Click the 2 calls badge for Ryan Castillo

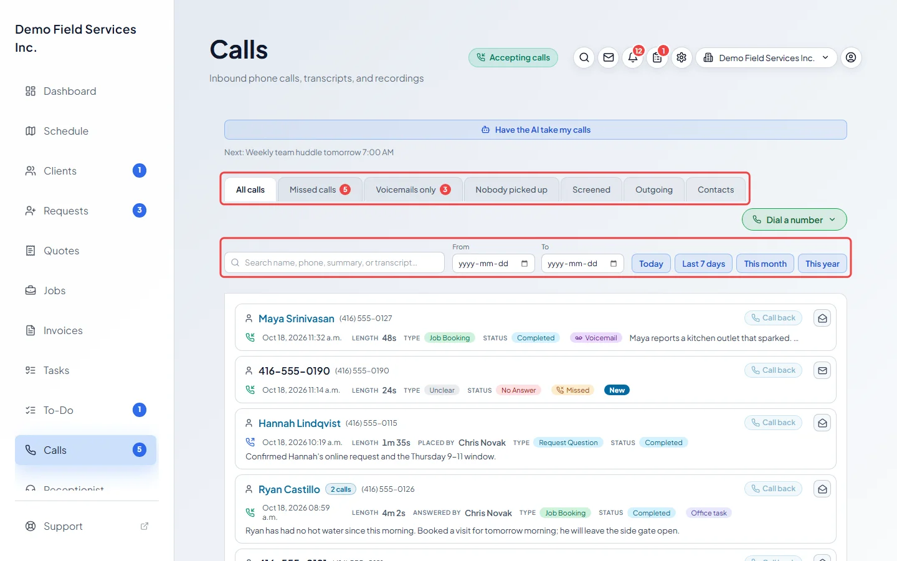341,489
